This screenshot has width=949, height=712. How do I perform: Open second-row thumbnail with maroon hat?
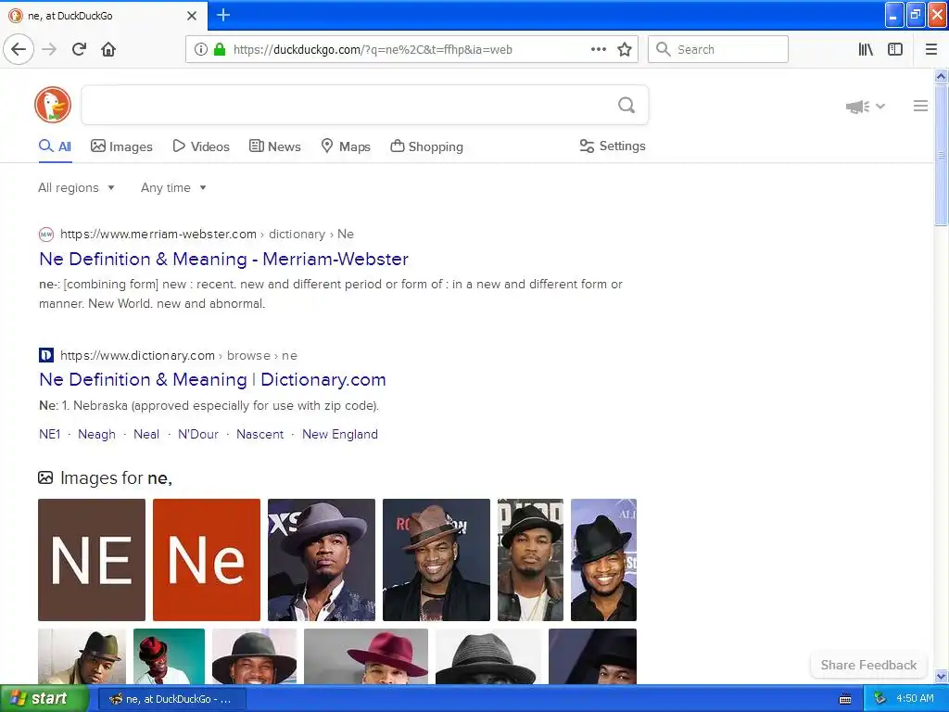click(x=365, y=656)
